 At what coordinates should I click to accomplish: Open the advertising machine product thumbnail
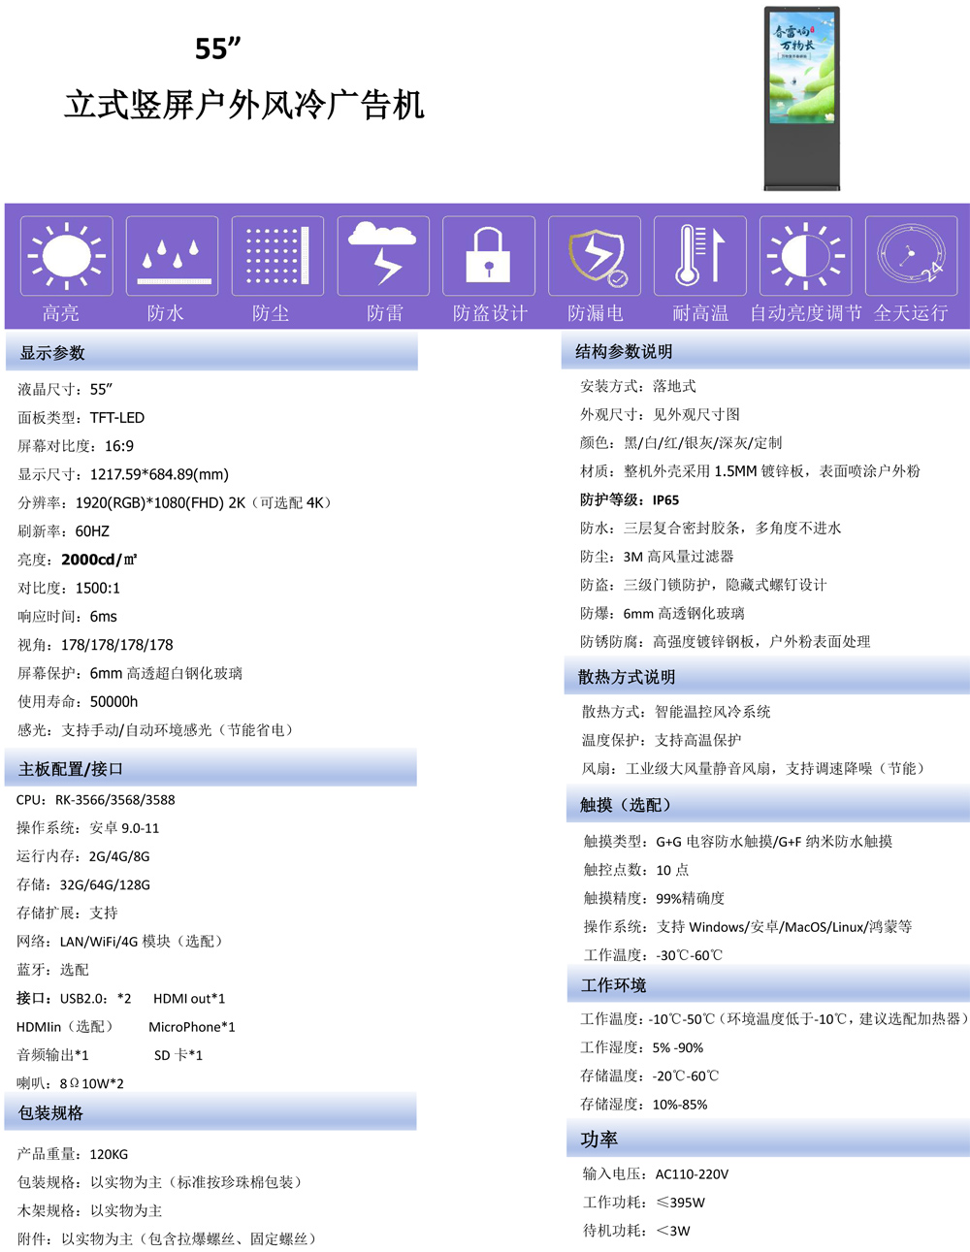(800, 97)
